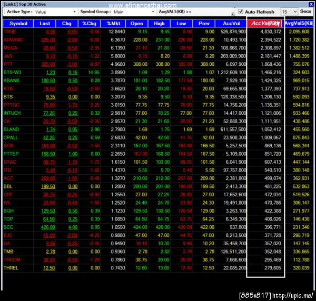316x301 pixels.
Task: Sort by the Low column header
Action: tap(181, 24)
